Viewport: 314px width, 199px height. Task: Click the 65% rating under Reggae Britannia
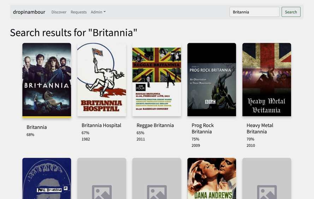tap(140, 133)
